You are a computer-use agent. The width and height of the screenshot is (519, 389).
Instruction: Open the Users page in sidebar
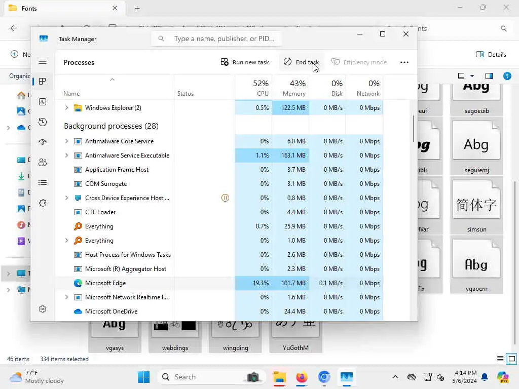tap(43, 163)
